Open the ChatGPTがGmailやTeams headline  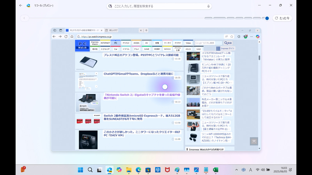138,74
